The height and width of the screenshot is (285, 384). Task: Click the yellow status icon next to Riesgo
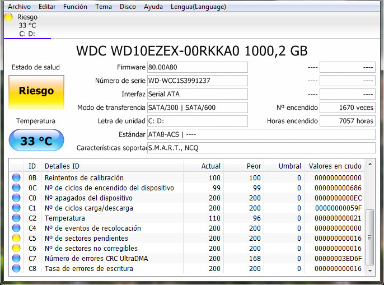[x=8, y=17]
